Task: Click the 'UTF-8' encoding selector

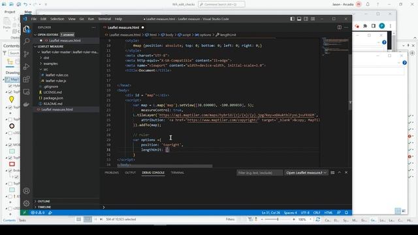Action: pyautogui.click(x=305, y=213)
